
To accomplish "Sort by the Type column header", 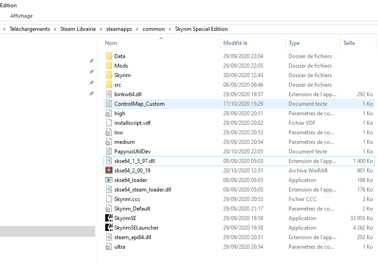I will (294, 43).
